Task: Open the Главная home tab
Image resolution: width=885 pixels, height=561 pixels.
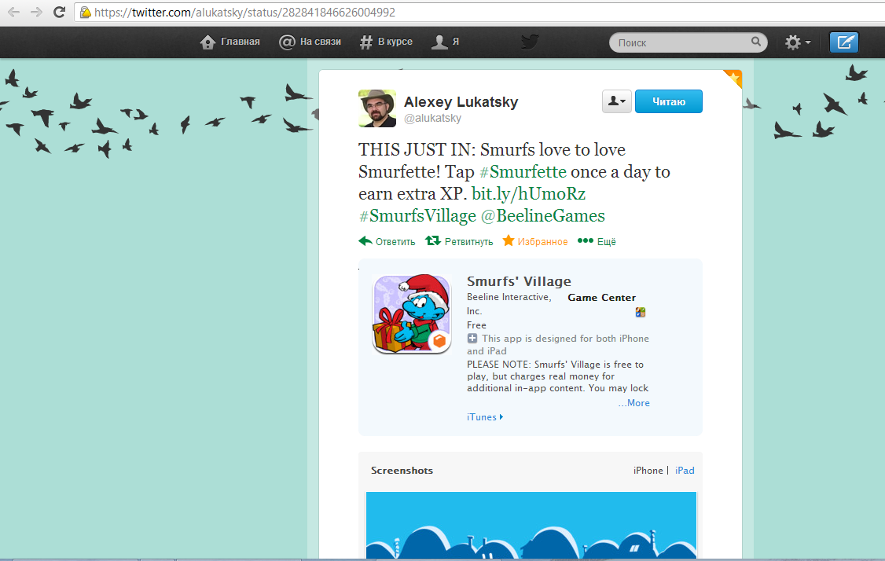Action: click(x=230, y=42)
